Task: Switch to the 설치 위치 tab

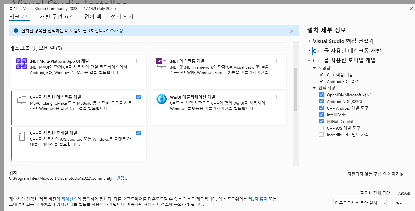Action: (x=122, y=17)
